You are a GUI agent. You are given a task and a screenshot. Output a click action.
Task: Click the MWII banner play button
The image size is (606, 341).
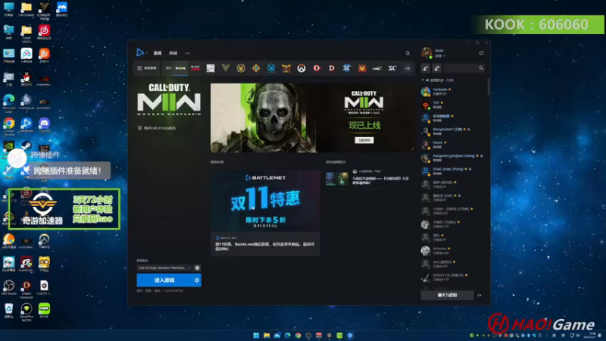pyautogui.click(x=364, y=140)
